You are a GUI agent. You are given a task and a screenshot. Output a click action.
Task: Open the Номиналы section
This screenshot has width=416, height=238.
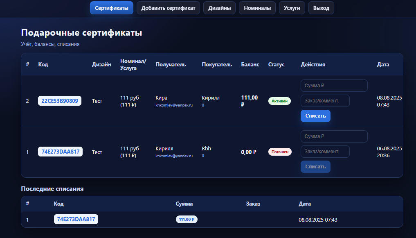click(x=257, y=7)
